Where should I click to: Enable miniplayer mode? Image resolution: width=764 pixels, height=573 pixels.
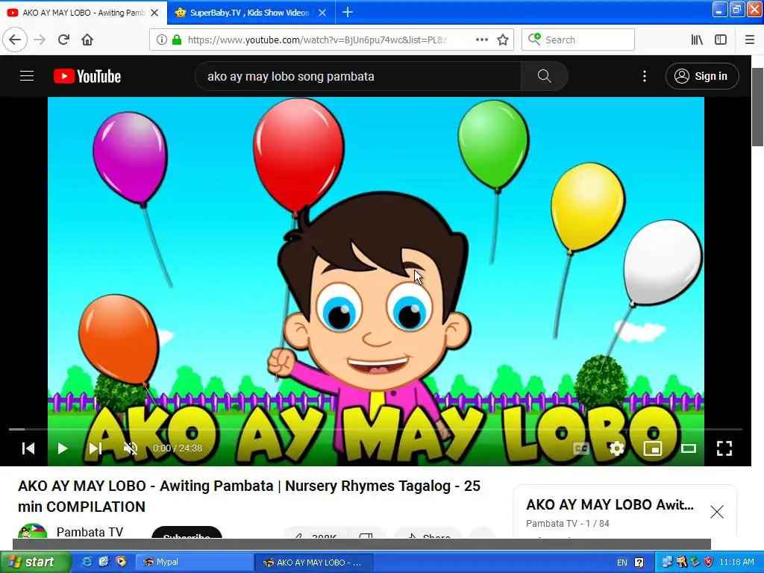[652, 448]
